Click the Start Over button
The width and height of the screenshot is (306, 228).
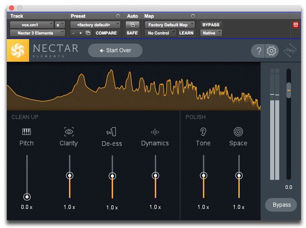click(x=115, y=50)
